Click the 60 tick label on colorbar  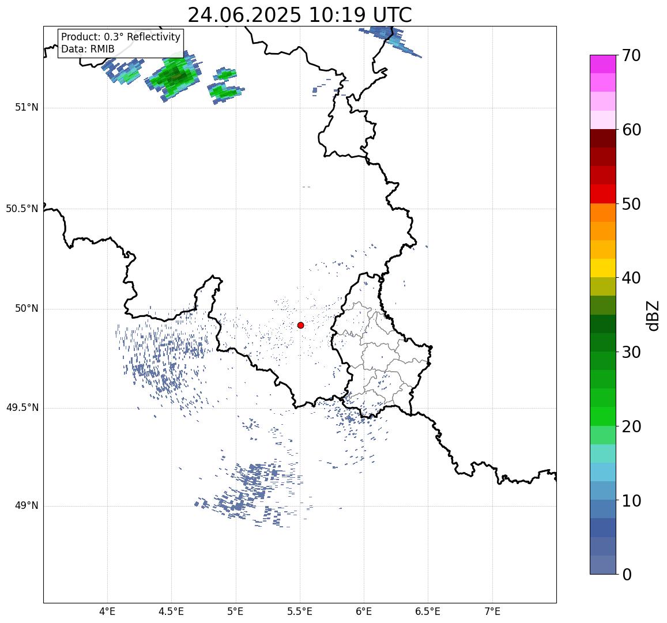click(631, 130)
